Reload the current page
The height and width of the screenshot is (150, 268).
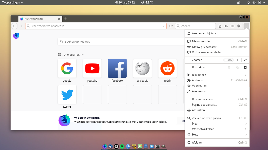(171, 26)
